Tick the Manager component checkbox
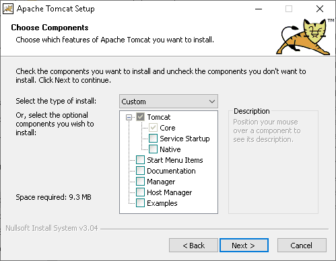Image resolution: width=336 pixels, height=261 pixels. [141, 182]
